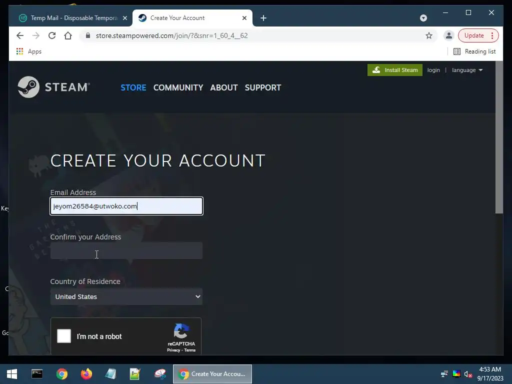Open Command Prompt from the taskbar

(37, 374)
